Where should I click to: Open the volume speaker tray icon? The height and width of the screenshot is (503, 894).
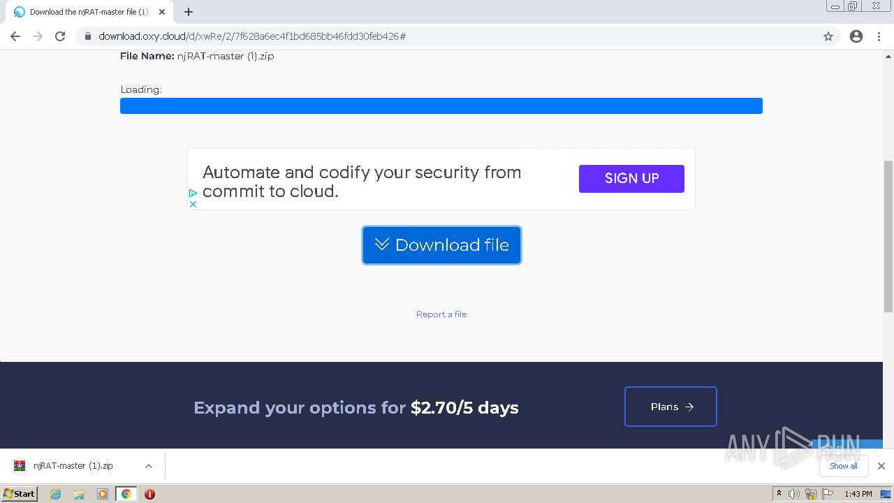[794, 494]
